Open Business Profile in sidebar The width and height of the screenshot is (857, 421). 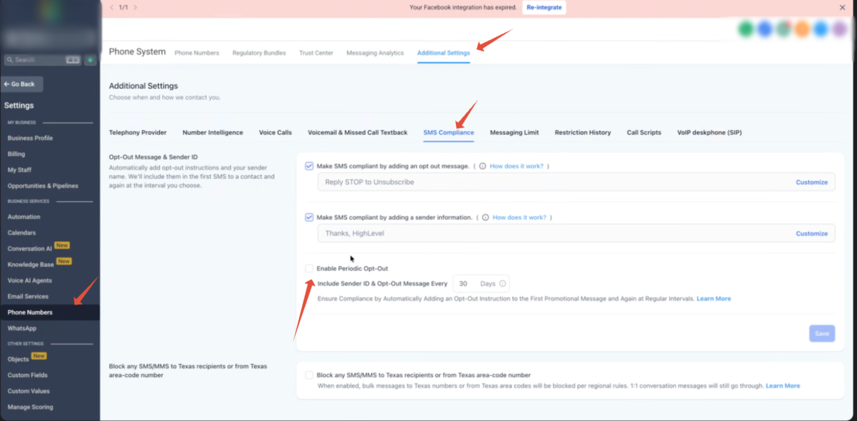coord(30,138)
